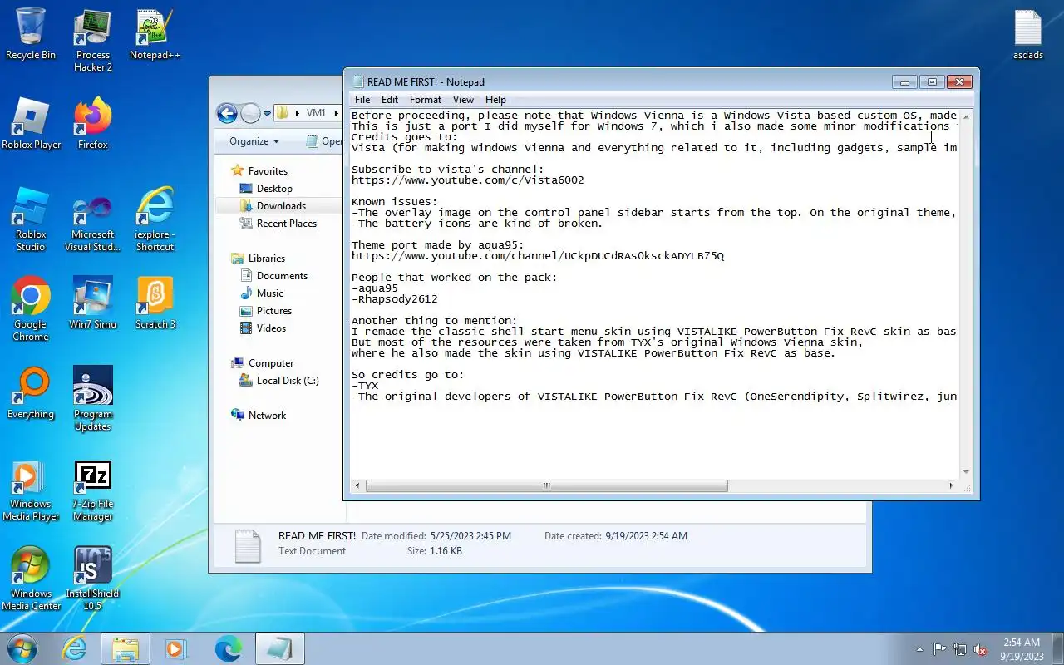Click the 'https://www.youtube.com/c/Vista6002' text line
This screenshot has height=665, width=1064.
click(467, 180)
